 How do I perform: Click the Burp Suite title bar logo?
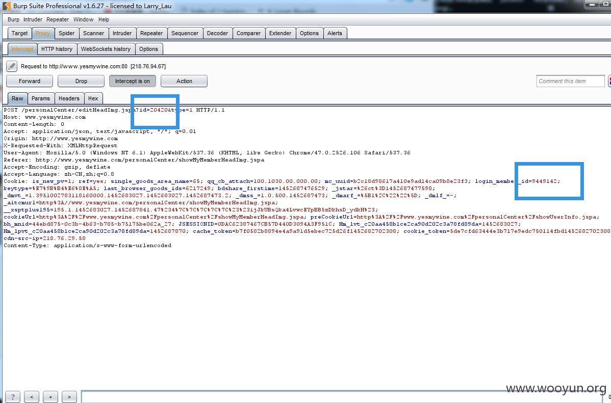(6, 6)
